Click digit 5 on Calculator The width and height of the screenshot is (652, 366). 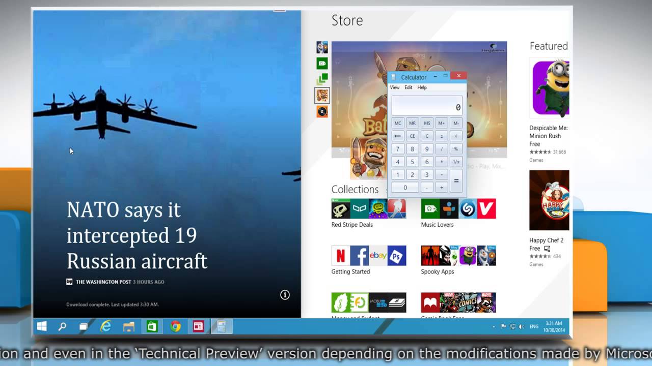point(412,162)
